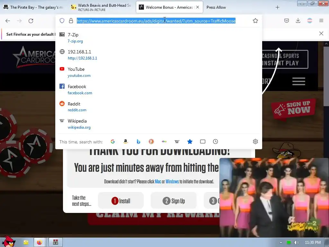
Task: Search in history clock icon
Action: [x=216, y=142]
